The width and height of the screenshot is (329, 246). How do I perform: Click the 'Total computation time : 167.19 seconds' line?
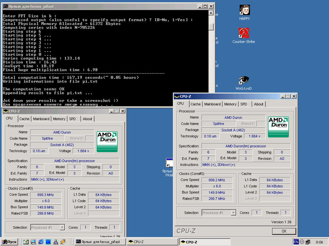[71, 78]
